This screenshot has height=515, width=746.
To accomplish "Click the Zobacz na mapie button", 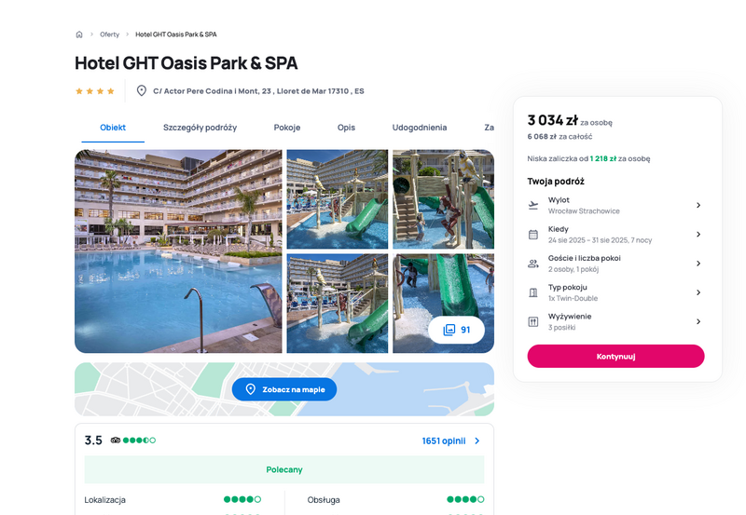I will point(284,389).
